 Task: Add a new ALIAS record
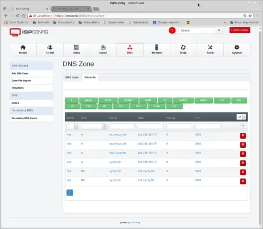[x=108, y=100]
